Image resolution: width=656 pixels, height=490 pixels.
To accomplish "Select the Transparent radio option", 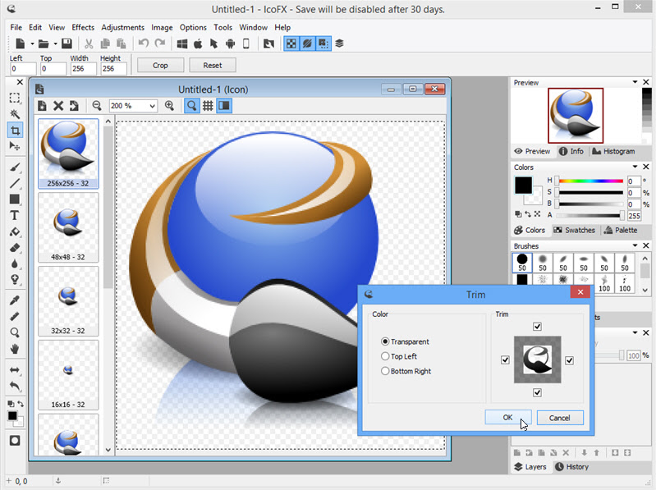I will [x=405, y=341].
